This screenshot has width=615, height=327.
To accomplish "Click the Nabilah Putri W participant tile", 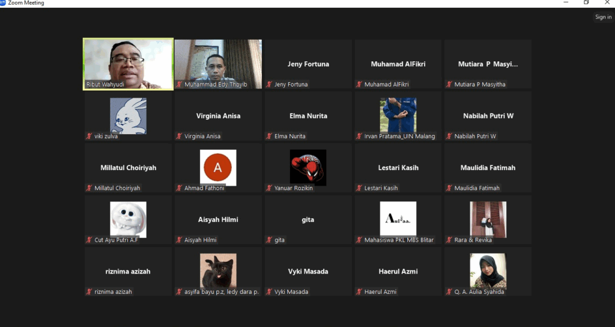I will coord(488,116).
